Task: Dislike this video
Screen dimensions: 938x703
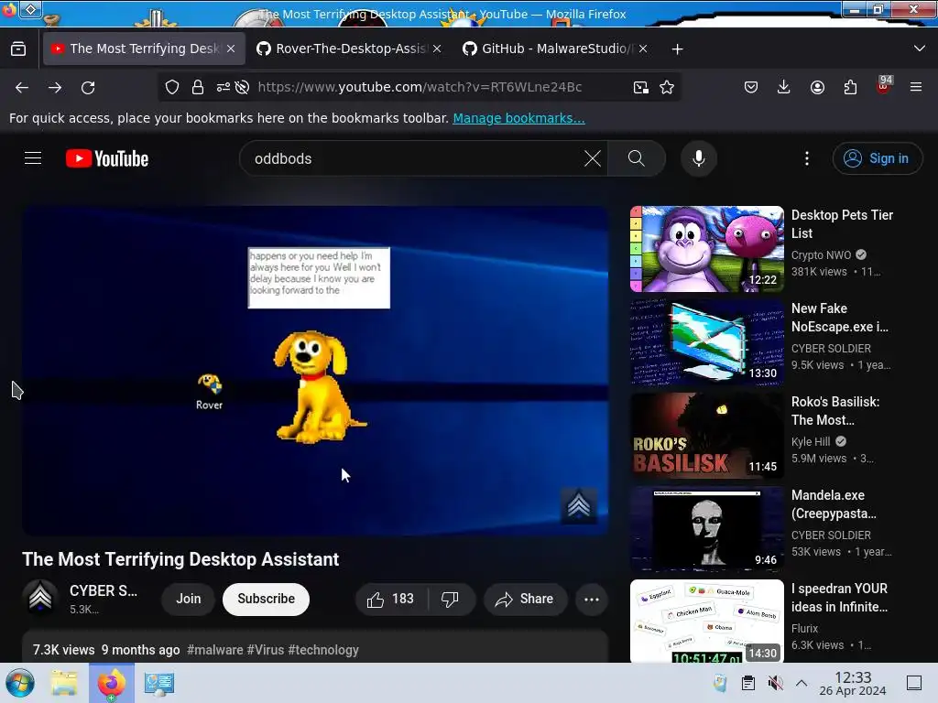Action: 451,599
